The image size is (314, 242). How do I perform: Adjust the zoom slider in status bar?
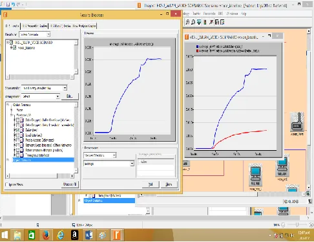click(297, 225)
